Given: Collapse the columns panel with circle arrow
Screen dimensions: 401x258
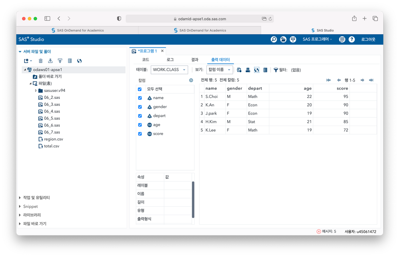Looking at the screenshot, I should [191, 80].
